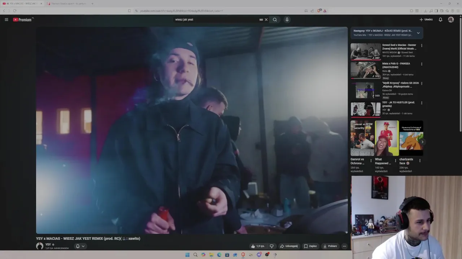Open options for charizards face short
Screen dimensions: 462x259
pos(420,161)
